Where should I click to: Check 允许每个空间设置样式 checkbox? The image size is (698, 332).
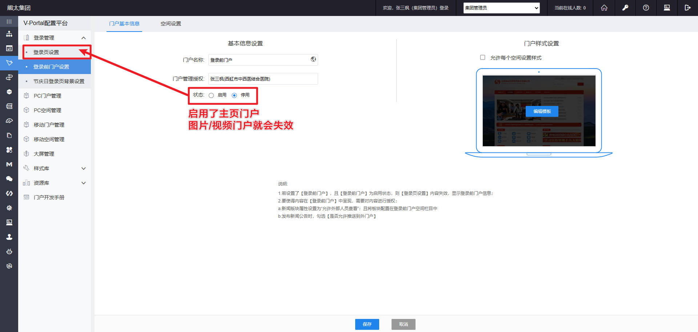pos(482,57)
